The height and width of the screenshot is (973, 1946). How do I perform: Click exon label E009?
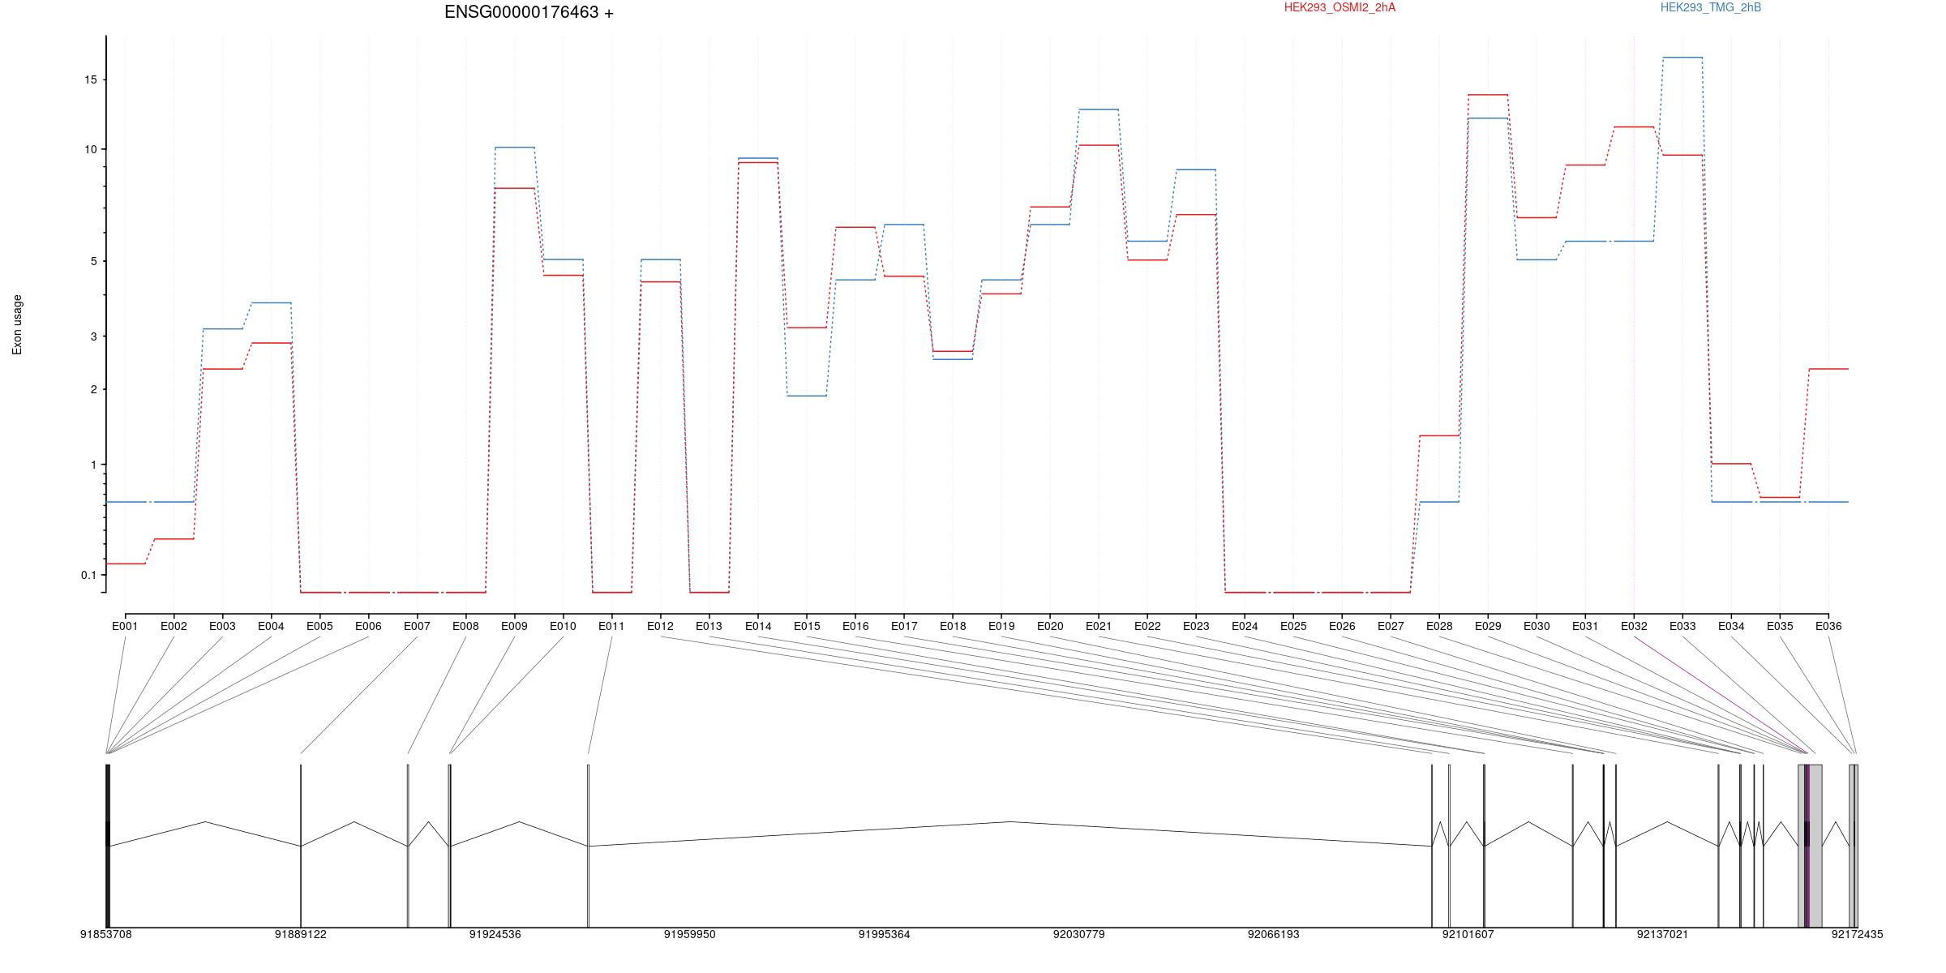pos(514,626)
